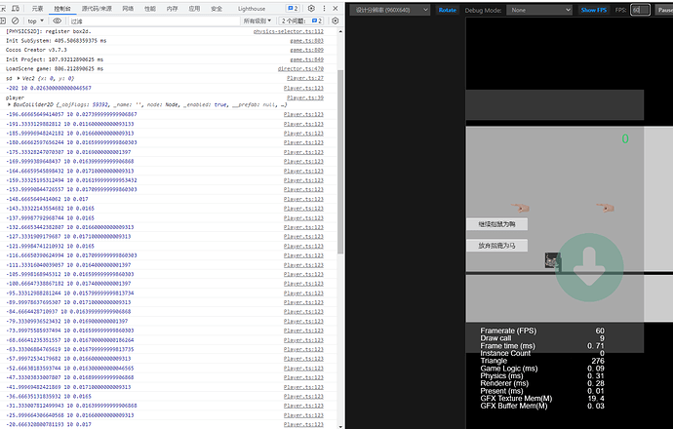Click the console scrollbar down arrow
Image resolution: width=673 pixels, height=429 pixels.
[340, 426]
